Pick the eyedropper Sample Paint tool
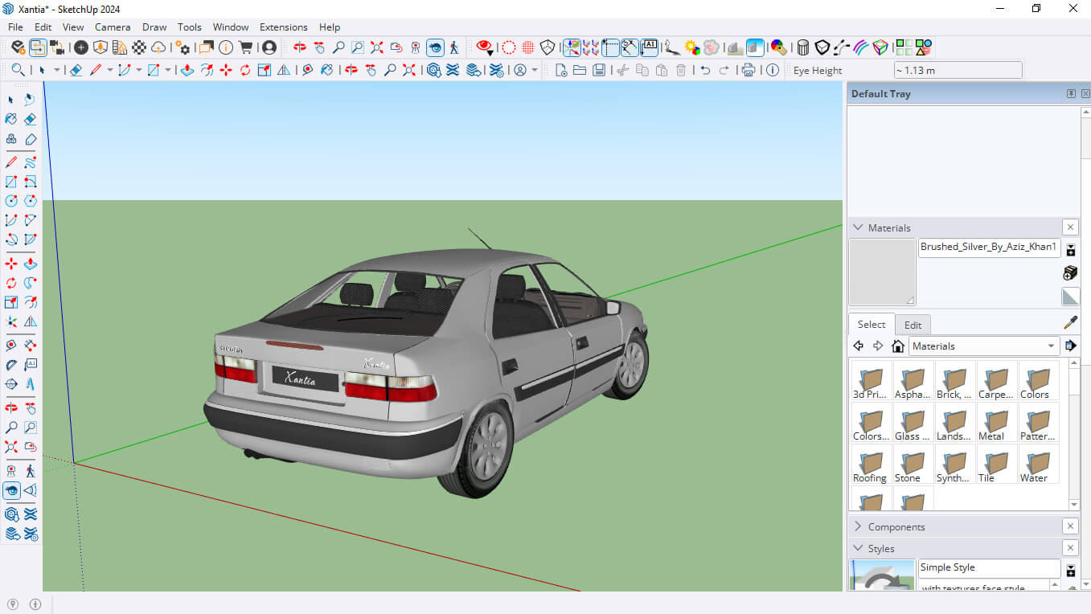1091x614 pixels. point(1070,323)
